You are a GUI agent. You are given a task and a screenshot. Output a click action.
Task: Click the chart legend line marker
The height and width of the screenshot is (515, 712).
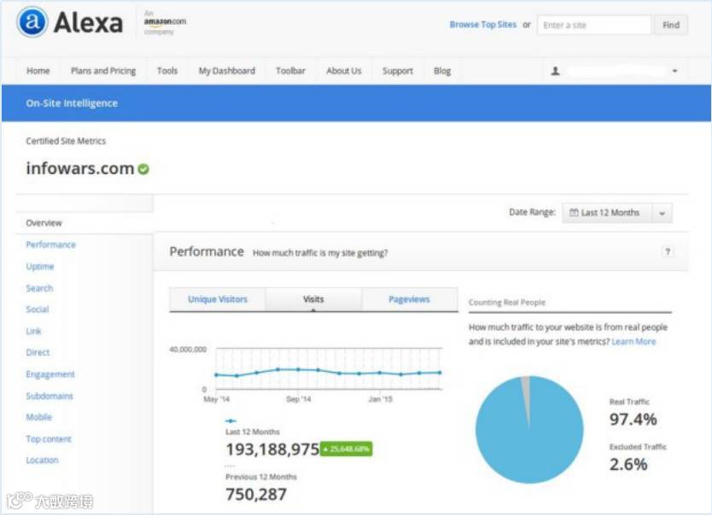231,420
